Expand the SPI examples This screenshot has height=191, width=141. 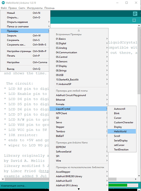pos(79,156)
